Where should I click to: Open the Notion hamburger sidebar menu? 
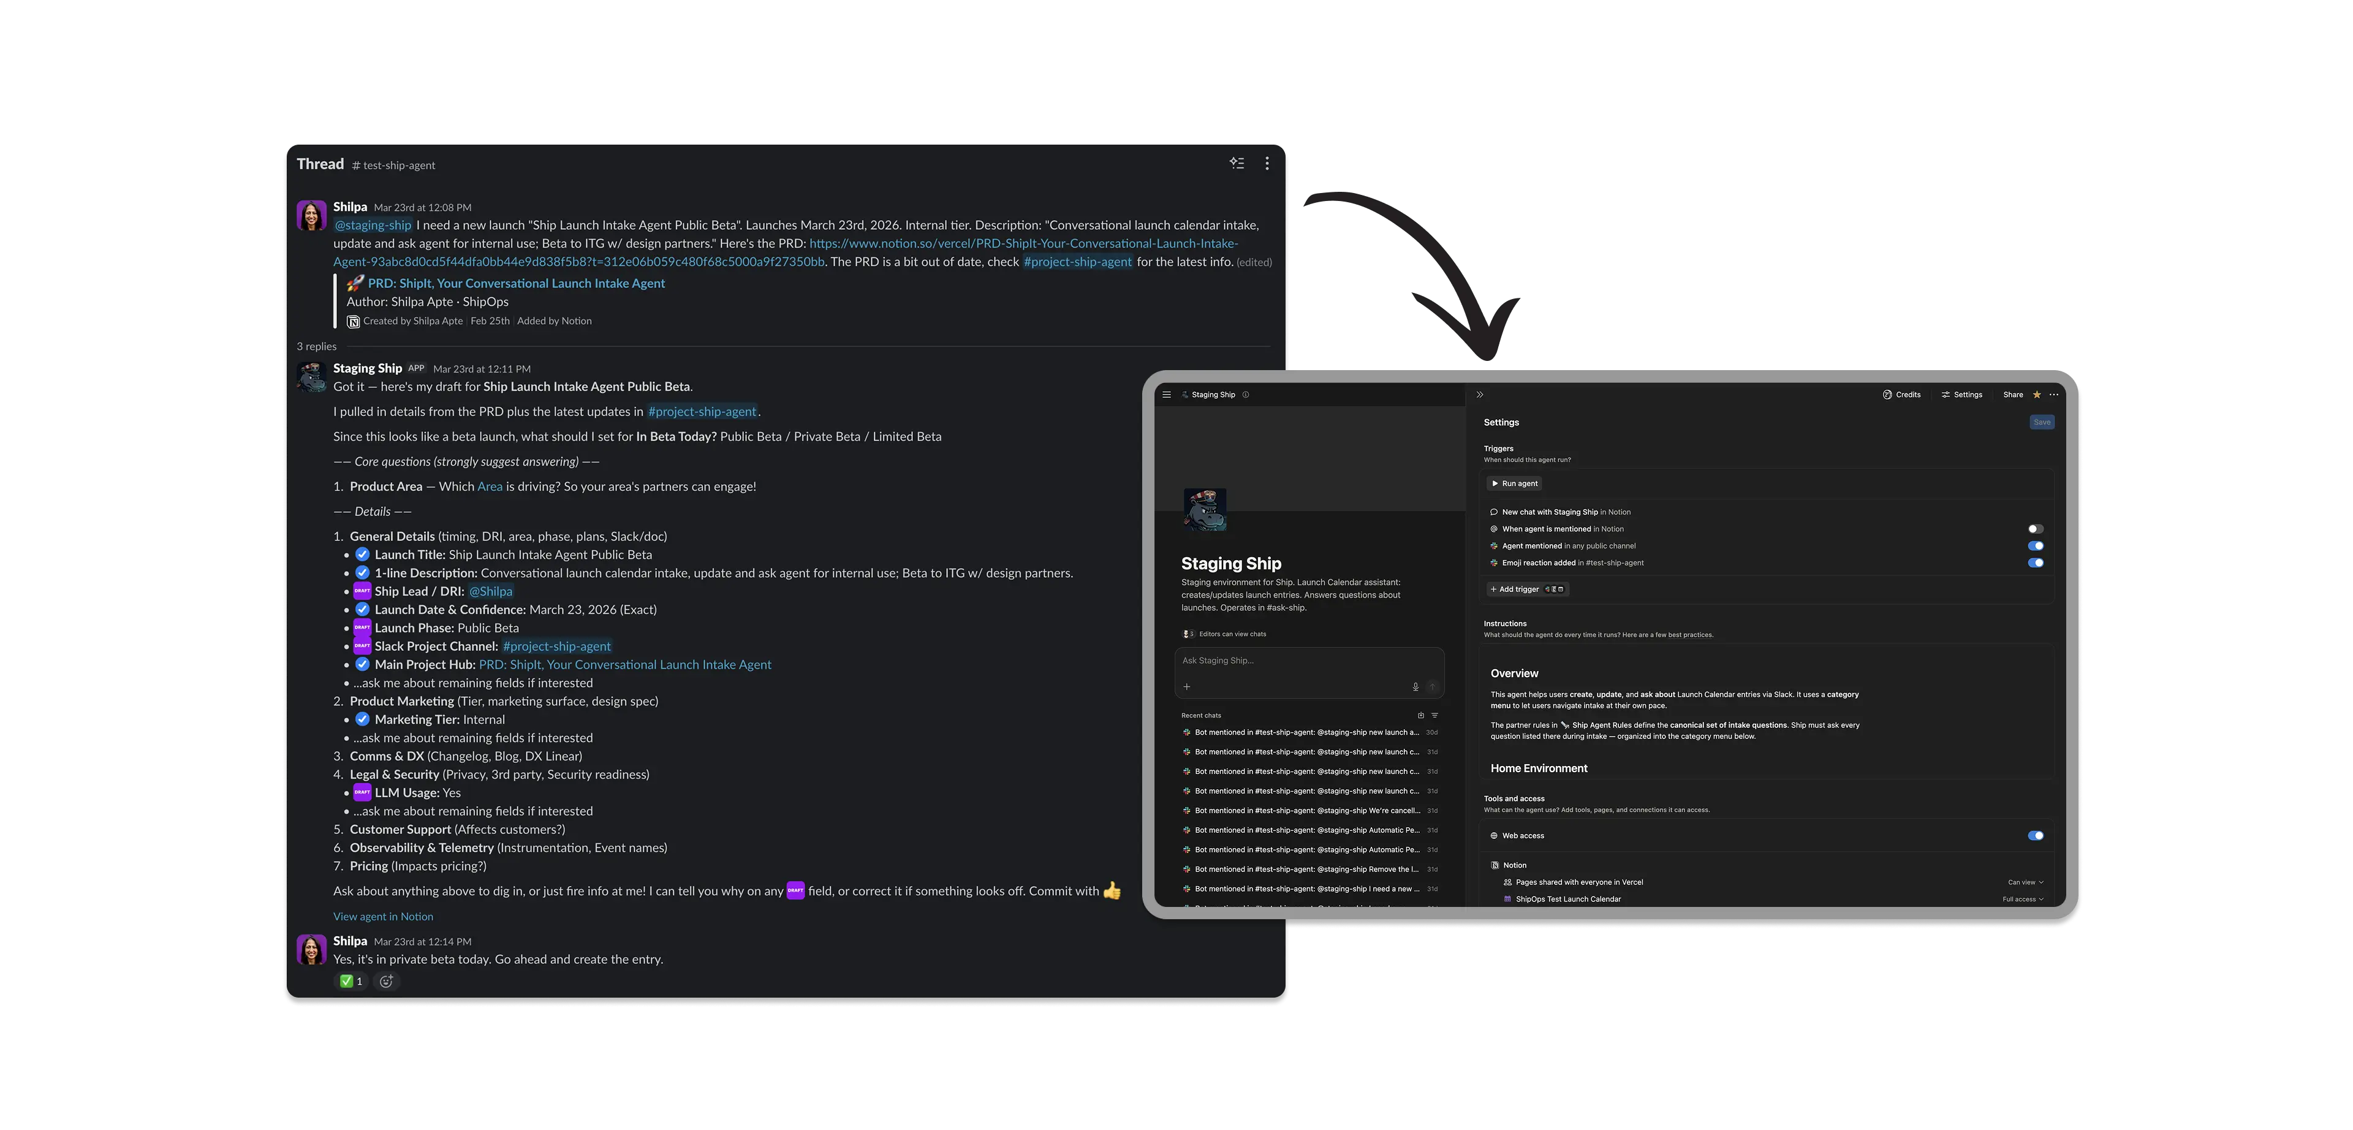click(1167, 395)
